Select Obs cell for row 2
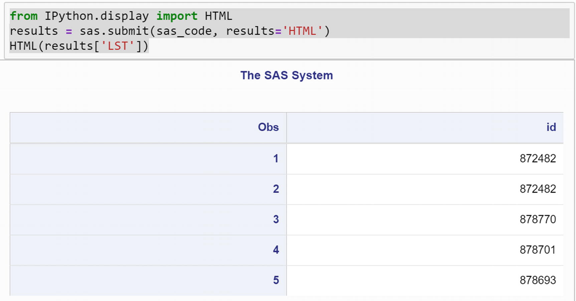This screenshot has height=301, width=576. 148,189
